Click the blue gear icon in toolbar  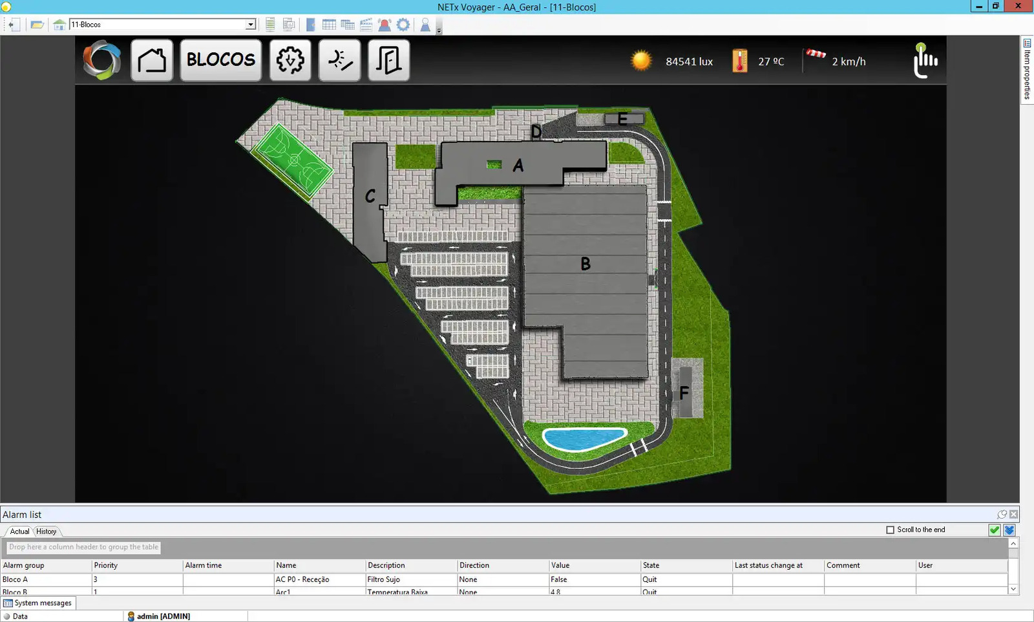(x=403, y=25)
